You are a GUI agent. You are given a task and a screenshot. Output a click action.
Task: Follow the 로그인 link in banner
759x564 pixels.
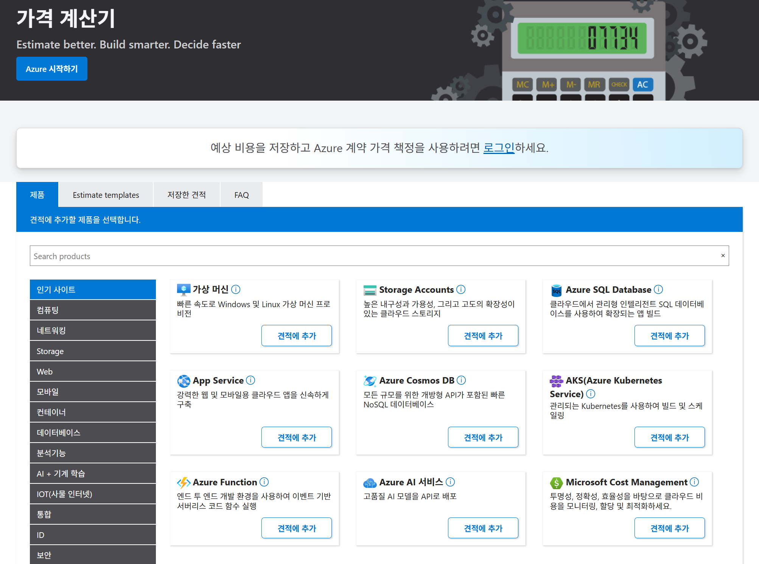499,148
